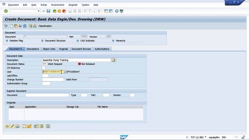Open the transaction command field dropdown

[39, 11]
